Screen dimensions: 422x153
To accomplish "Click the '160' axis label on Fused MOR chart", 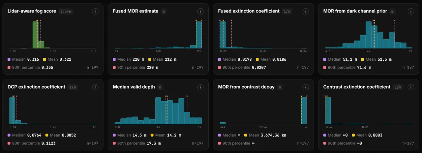I will pos(158,51).
